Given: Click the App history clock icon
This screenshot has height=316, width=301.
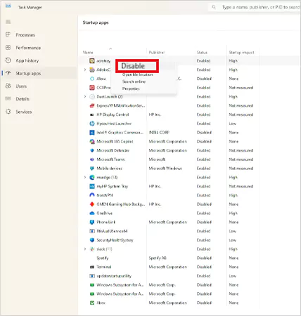Looking at the screenshot, I should tap(8, 60).
